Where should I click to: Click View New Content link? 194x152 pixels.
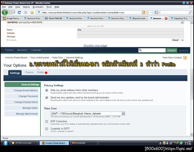[x=172, y=58]
